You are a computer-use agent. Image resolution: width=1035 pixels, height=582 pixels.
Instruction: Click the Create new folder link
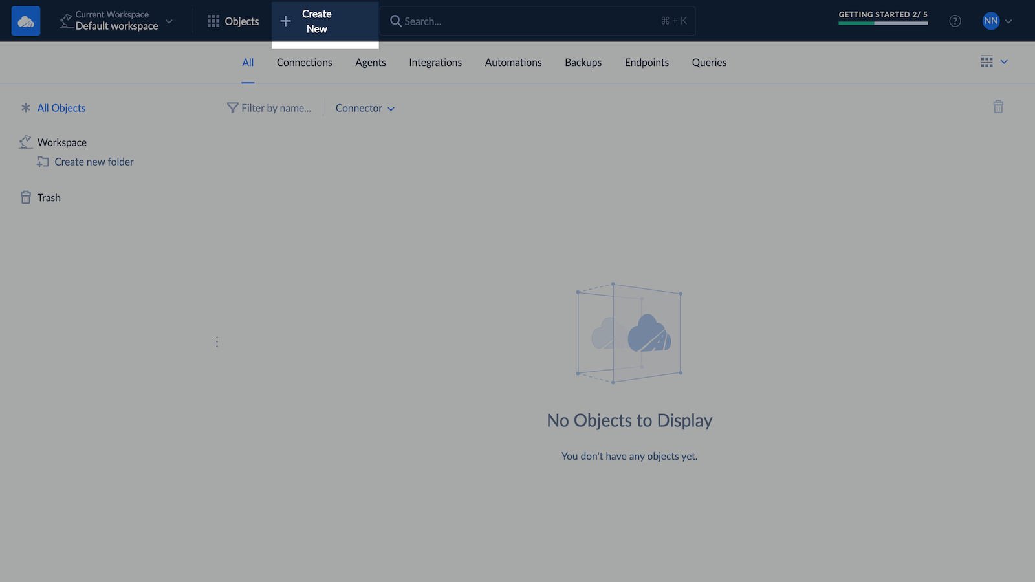[94, 162]
